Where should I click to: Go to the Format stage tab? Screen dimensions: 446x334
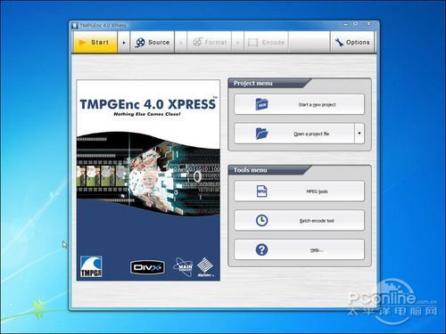tap(210, 42)
